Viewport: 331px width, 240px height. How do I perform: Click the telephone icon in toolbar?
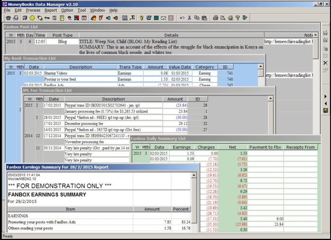coord(8,18)
